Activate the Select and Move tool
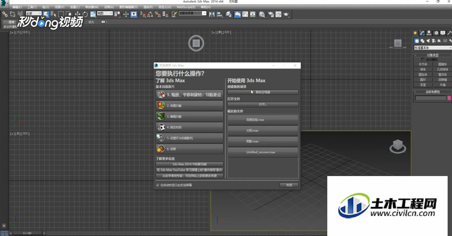 (78, 14)
